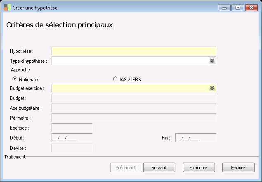Click the Budget text field

(134, 98)
